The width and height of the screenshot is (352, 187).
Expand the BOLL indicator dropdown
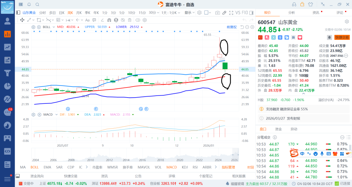54,27
